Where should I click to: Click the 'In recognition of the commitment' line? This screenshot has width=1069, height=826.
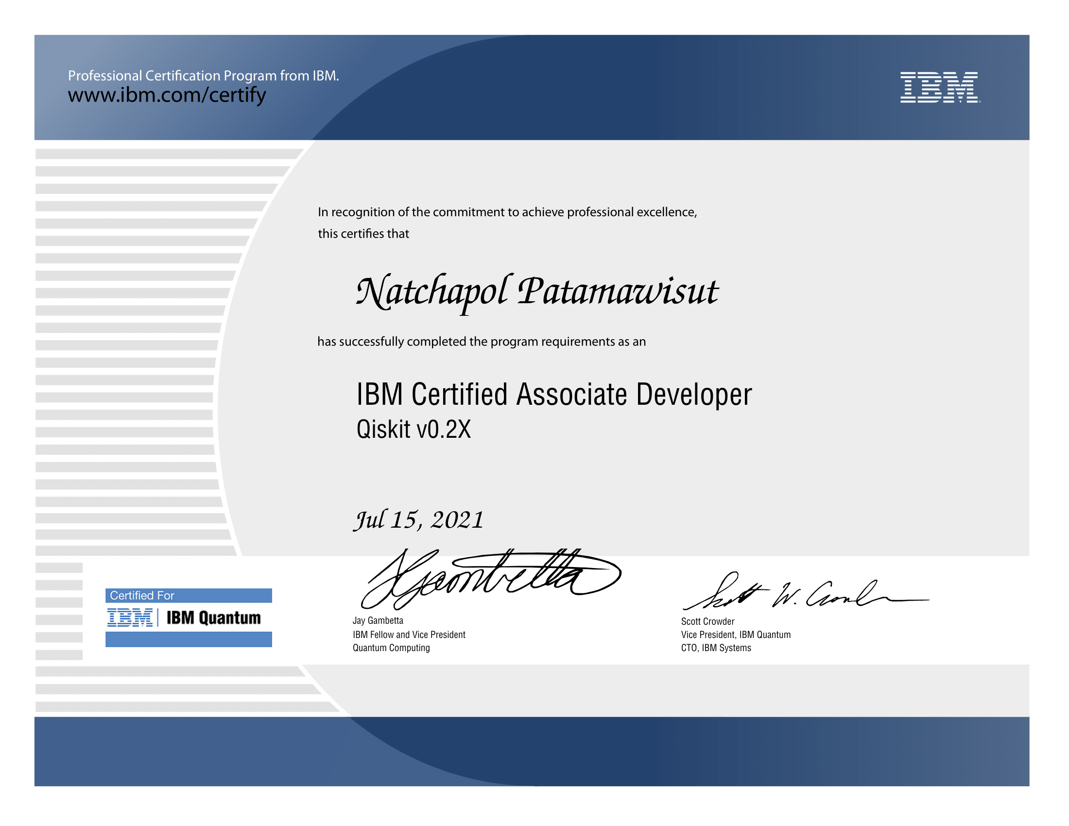point(507,212)
